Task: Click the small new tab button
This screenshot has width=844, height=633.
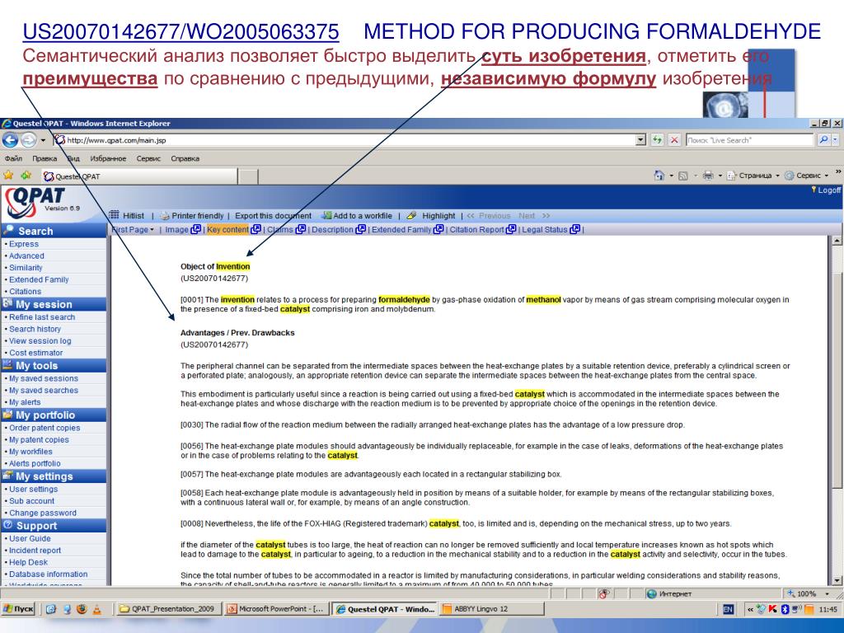Action: [247, 176]
